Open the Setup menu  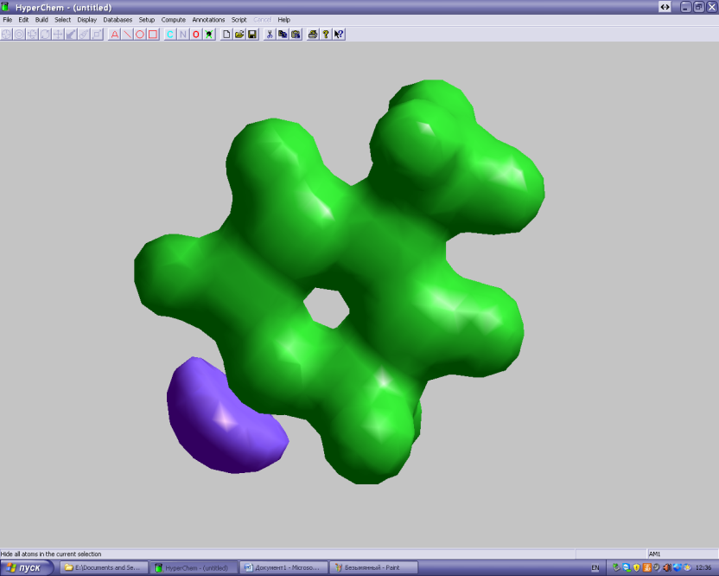coord(147,19)
